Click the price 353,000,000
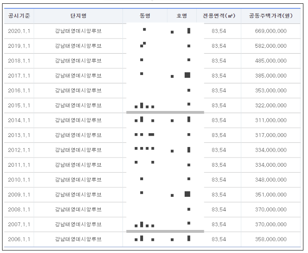Viewport: 308px width, 253px height. pyautogui.click(x=271, y=90)
